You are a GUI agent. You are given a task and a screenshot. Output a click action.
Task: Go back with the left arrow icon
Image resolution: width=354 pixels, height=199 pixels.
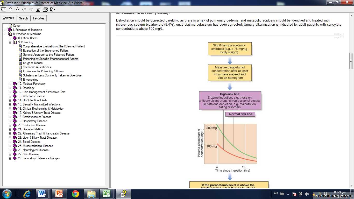point(24,9)
